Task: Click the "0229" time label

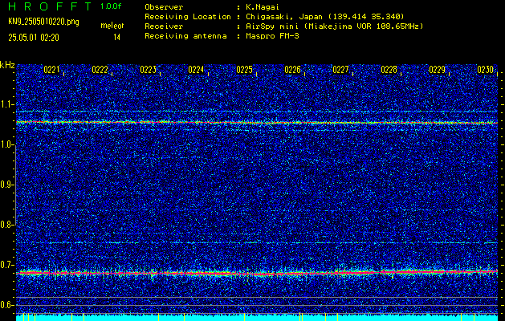Action: 437,70
